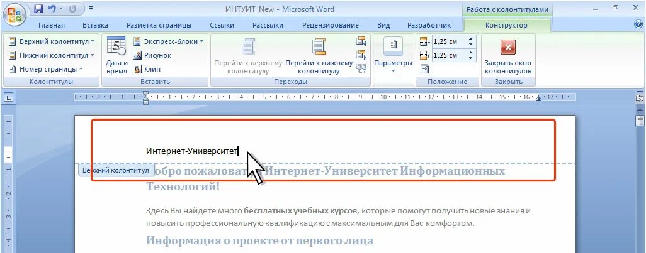Screen dimensions: 646x253
Task: Click the vertical scrollbar thumb
Action: 640,121
